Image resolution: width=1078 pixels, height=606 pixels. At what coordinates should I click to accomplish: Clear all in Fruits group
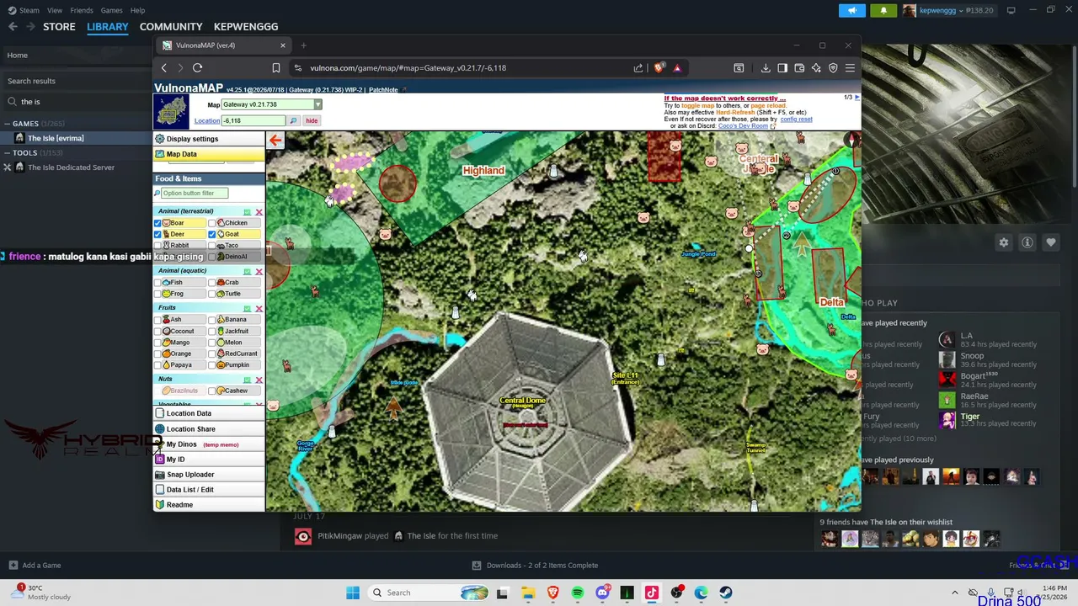click(x=259, y=308)
